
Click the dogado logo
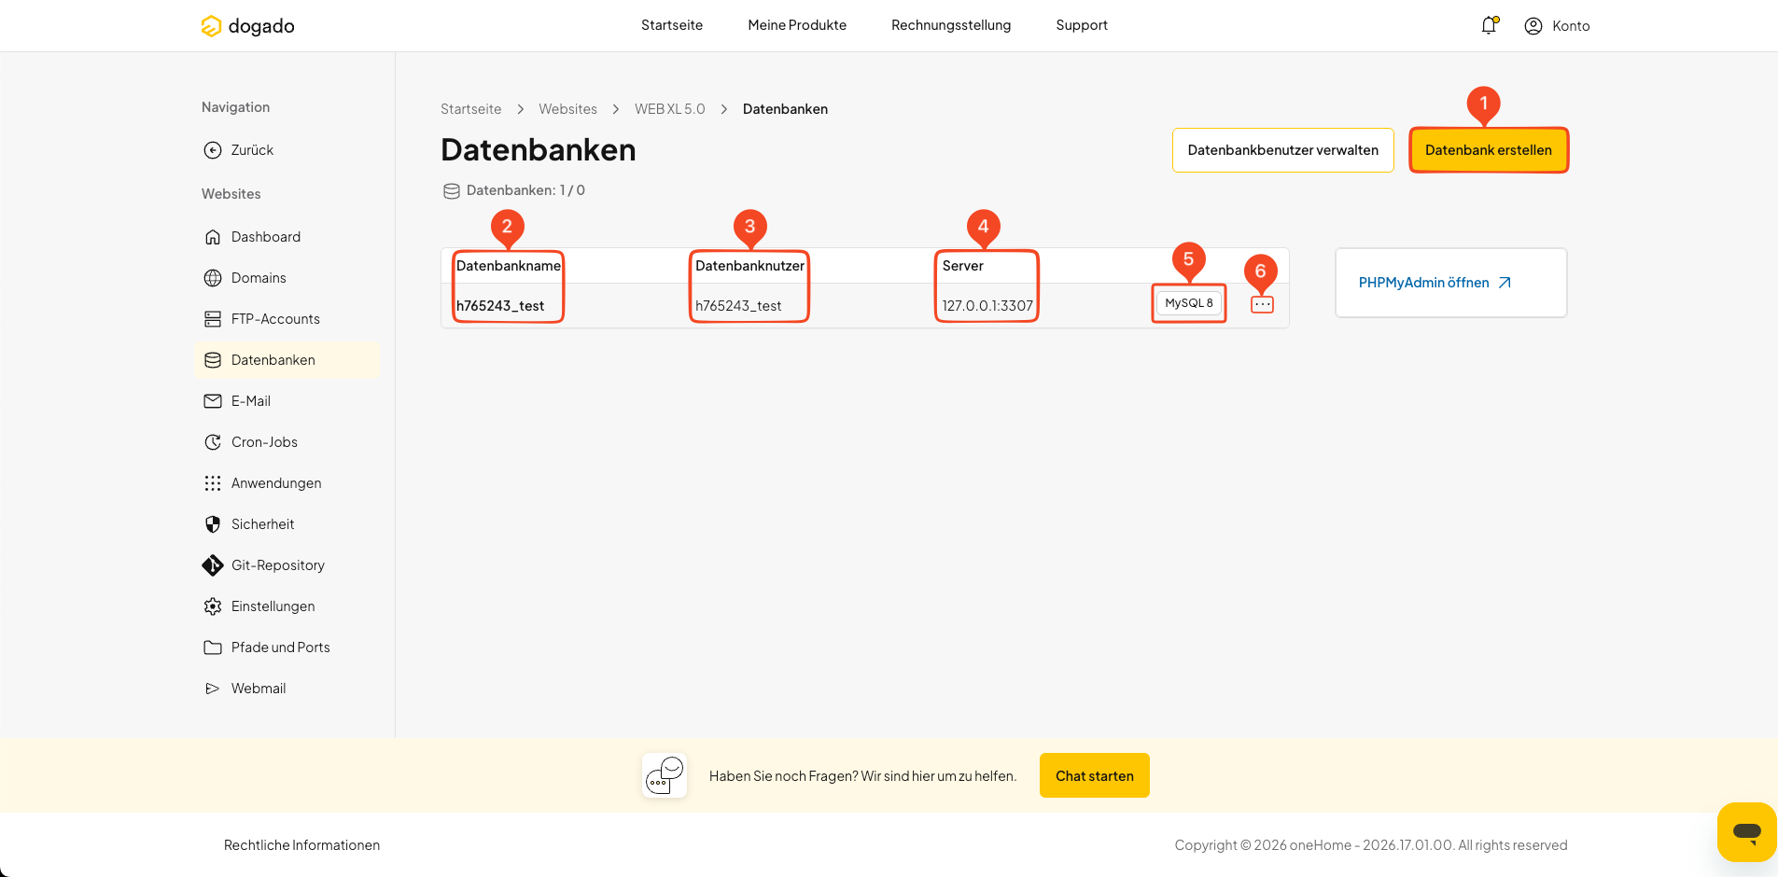point(247,26)
